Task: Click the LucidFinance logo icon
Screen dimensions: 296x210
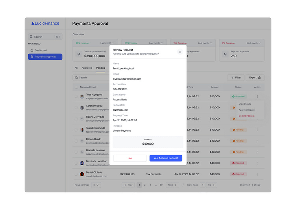Action: point(33,24)
